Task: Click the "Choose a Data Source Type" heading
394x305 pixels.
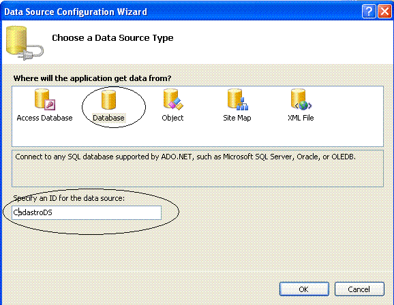Action: click(x=112, y=38)
